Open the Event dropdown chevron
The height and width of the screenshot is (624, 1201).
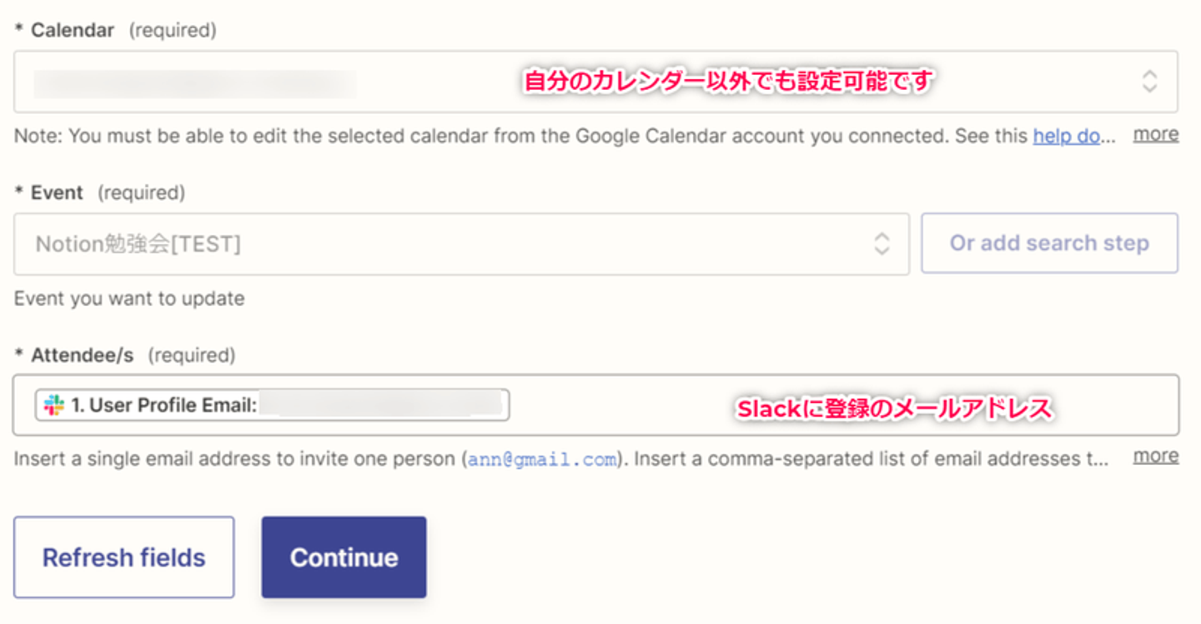(x=882, y=244)
